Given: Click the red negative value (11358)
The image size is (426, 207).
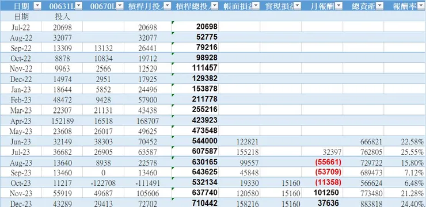Looking at the screenshot, I should tap(322, 182).
